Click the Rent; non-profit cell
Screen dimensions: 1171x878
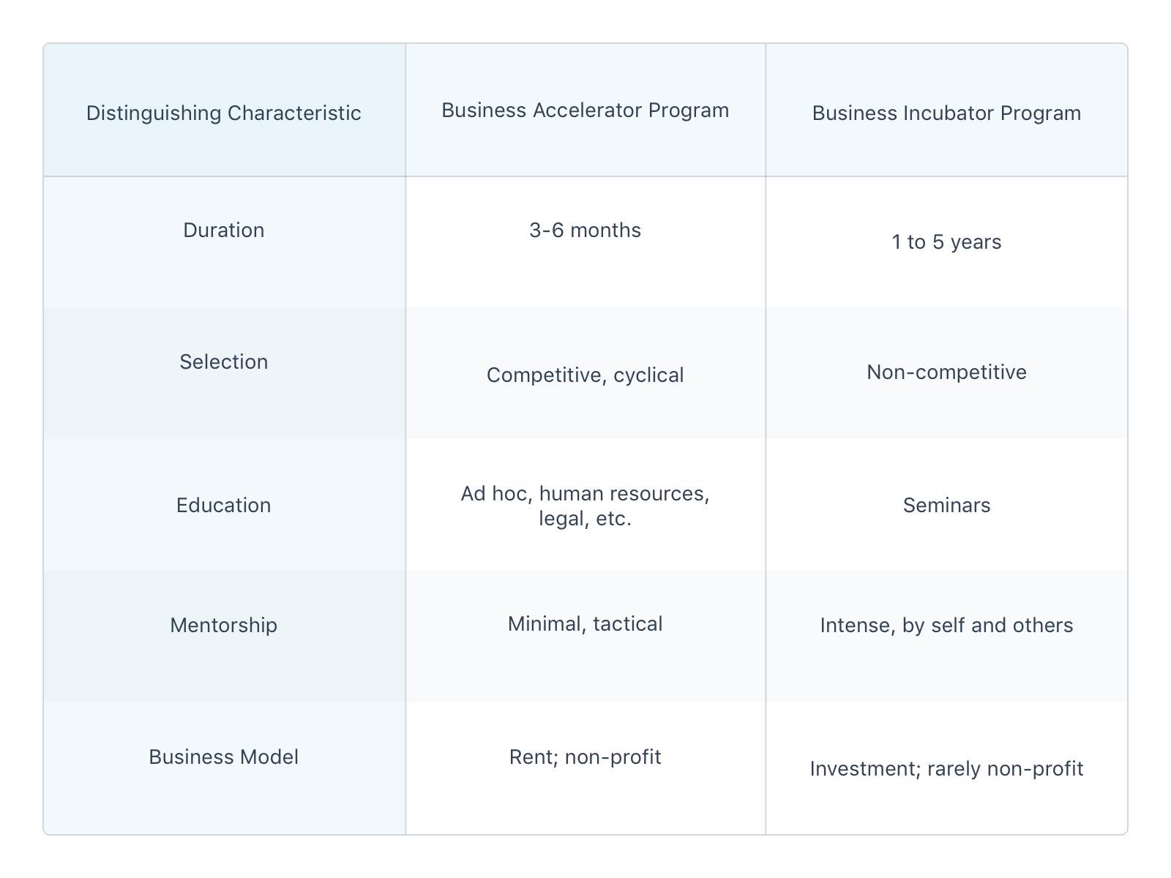585,757
